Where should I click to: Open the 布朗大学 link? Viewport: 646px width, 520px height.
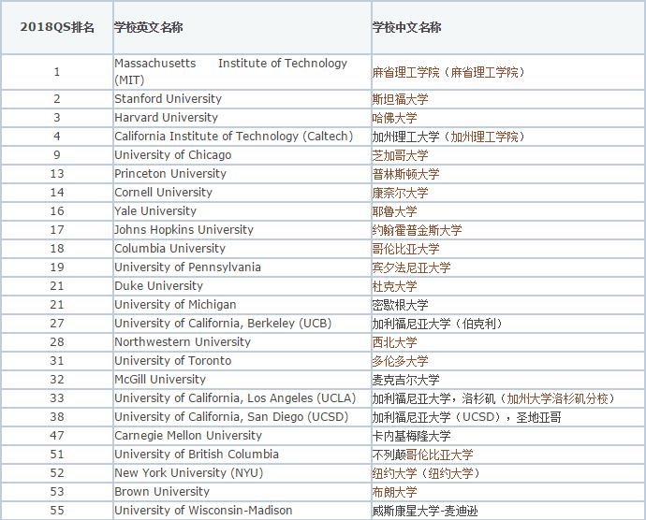tap(395, 492)
